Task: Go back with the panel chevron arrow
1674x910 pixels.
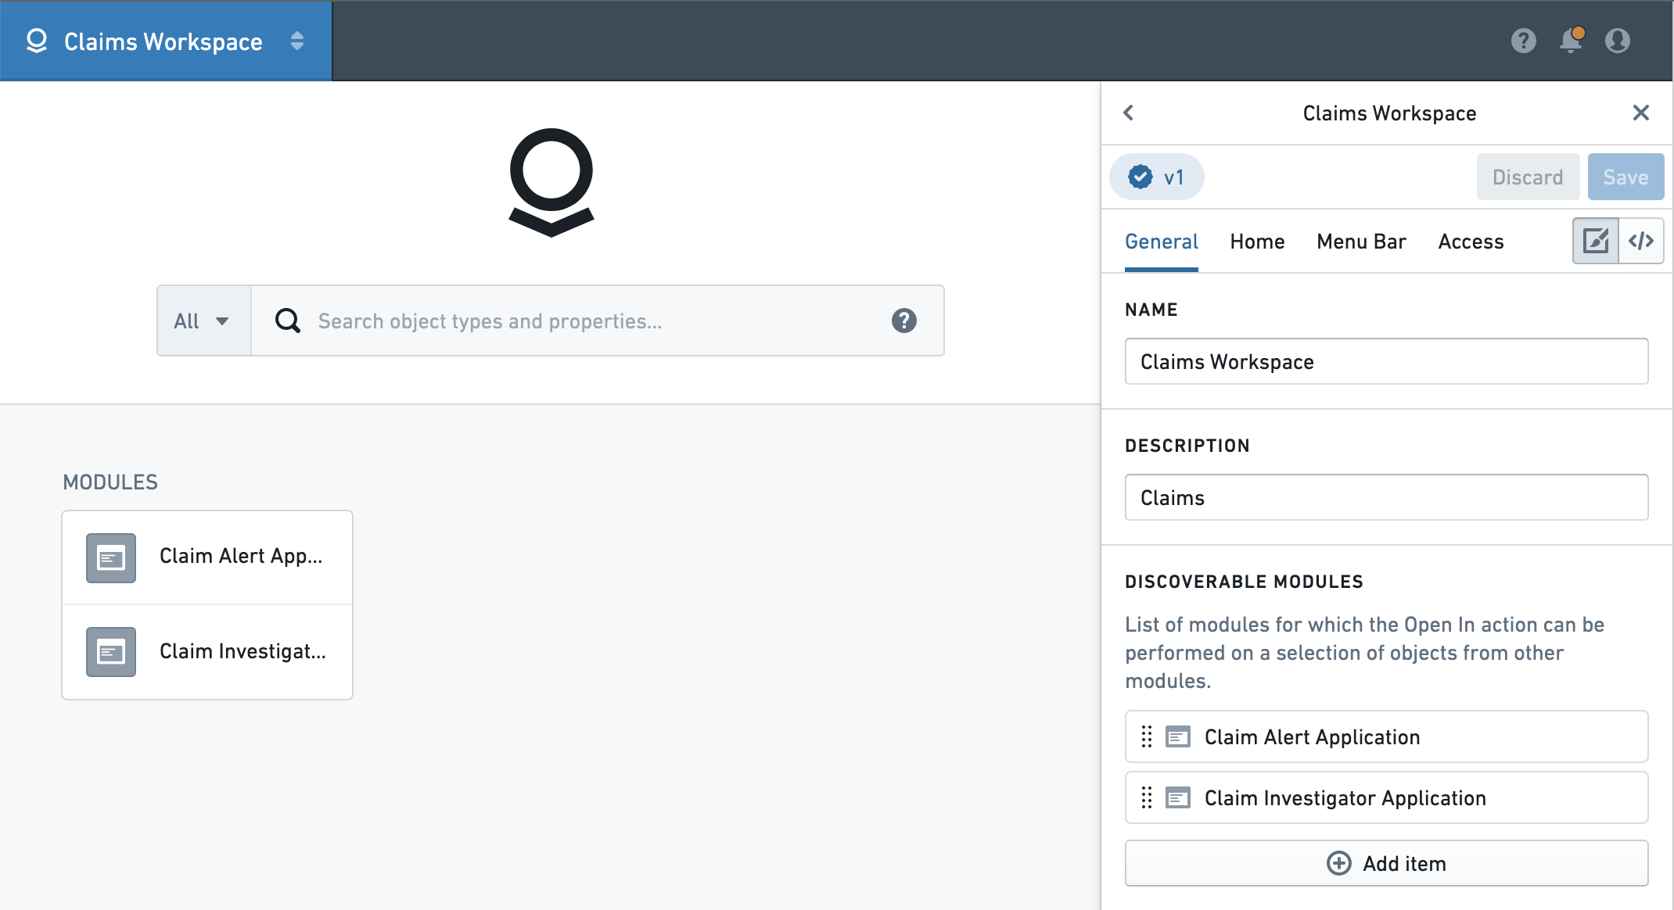Action: click(1129, 113)
